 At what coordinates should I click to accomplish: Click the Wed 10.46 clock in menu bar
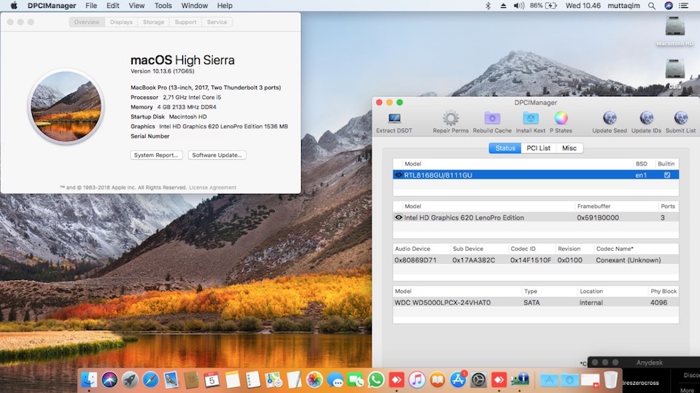point(583,6)
